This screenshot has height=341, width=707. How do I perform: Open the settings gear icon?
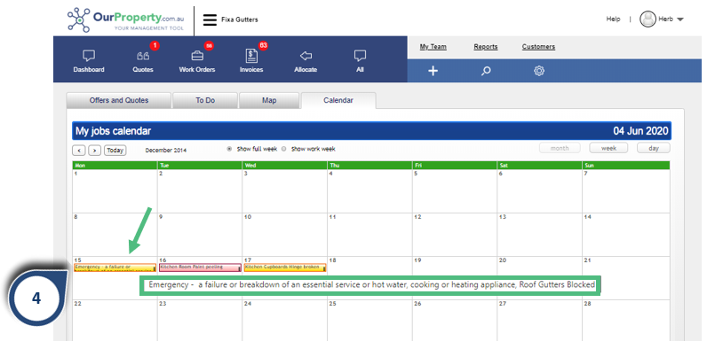pos(539,71)
